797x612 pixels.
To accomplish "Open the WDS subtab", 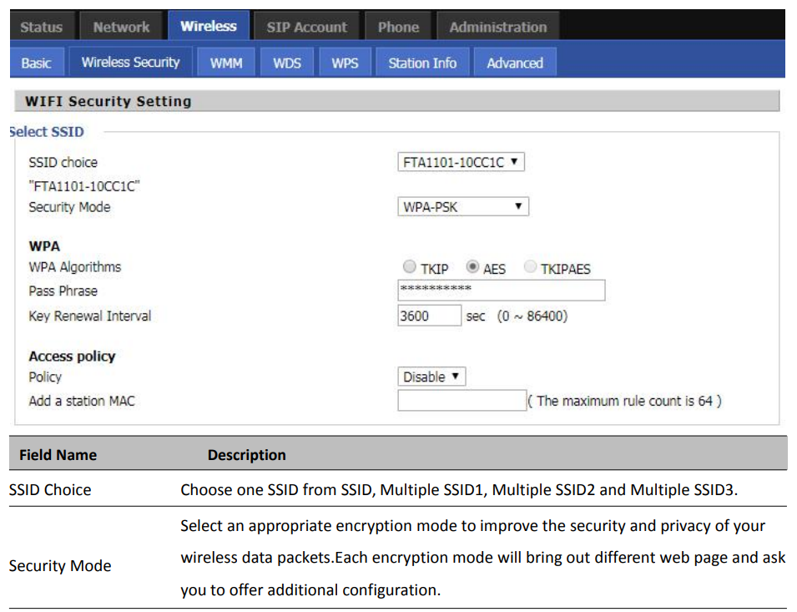I will pyautogui.click(x=287, y=63).
